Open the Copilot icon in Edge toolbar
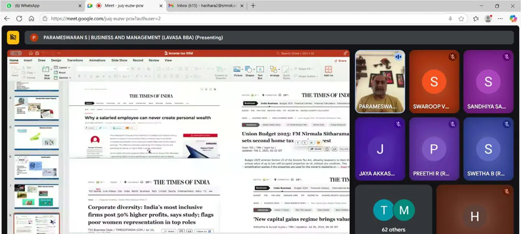Viewport: 521px width, 234px height. pyautogui.click(x=512, y=19)
